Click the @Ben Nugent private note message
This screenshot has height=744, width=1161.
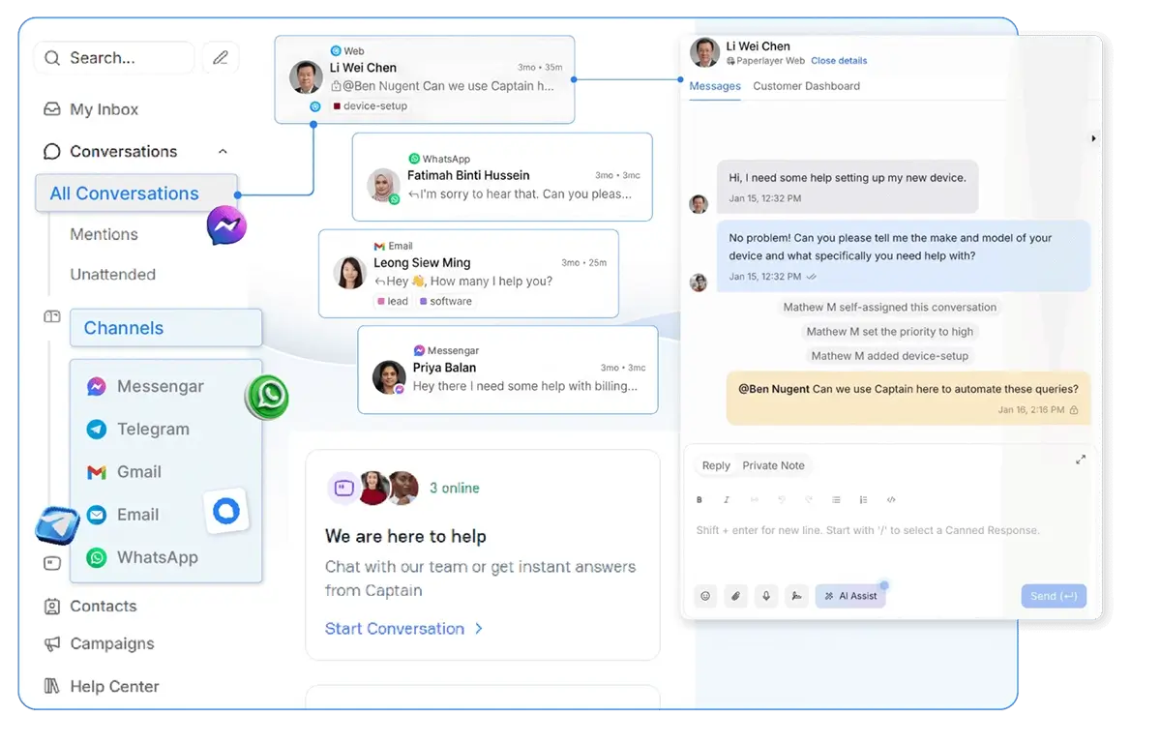(908, 399)
